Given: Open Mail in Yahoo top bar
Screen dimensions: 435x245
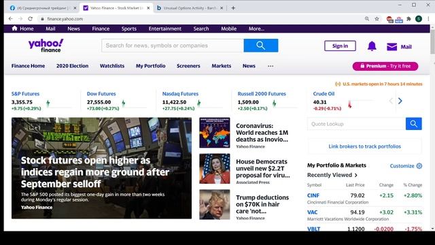Looking at the screenshot, I should (50, 29).
